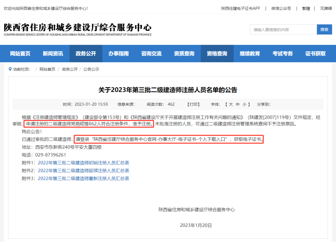Open attachment 3 重新注册人员汇总表
336x242 pixels.
(83, 178)
